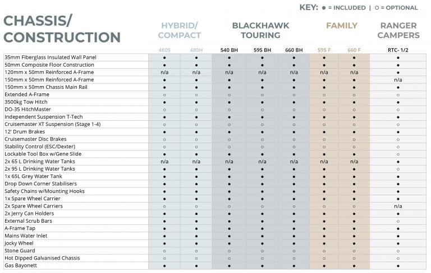Click the Independent Suspension T-Tech row label

43,117
